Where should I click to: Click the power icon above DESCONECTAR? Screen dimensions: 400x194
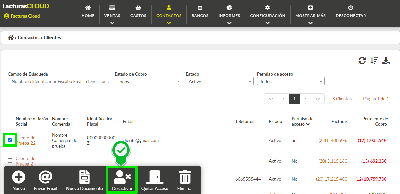351,8
